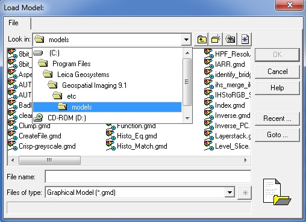This screenshot has height=222, width=306.
Task: Select Program Files in the dropdown list
Action: tap(72, 64)
